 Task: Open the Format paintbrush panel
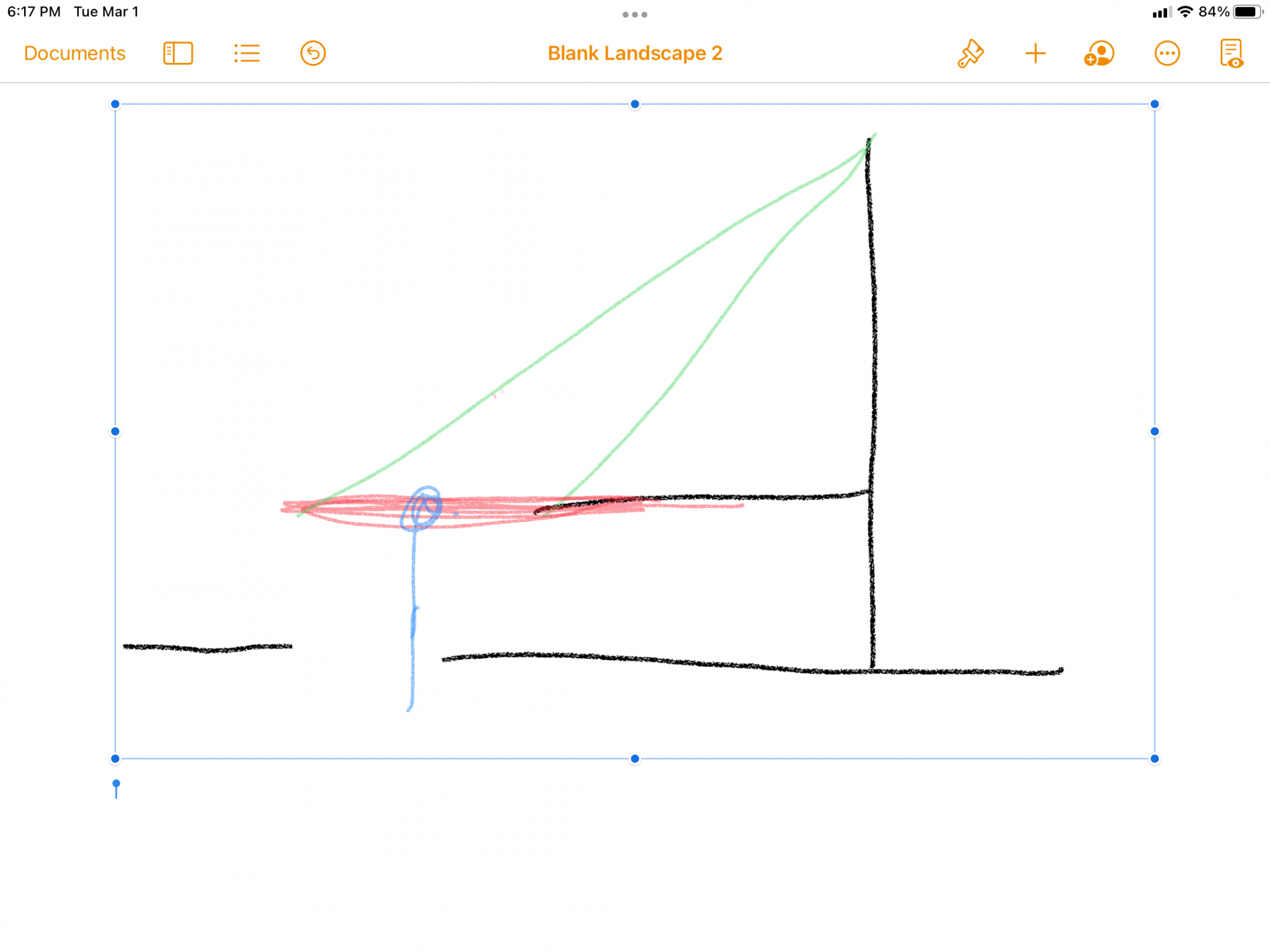pos(970,53)
